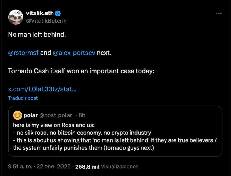The image size is (231, 176).
Task: Click the 'No man left behind.' text
Action: 37,34
